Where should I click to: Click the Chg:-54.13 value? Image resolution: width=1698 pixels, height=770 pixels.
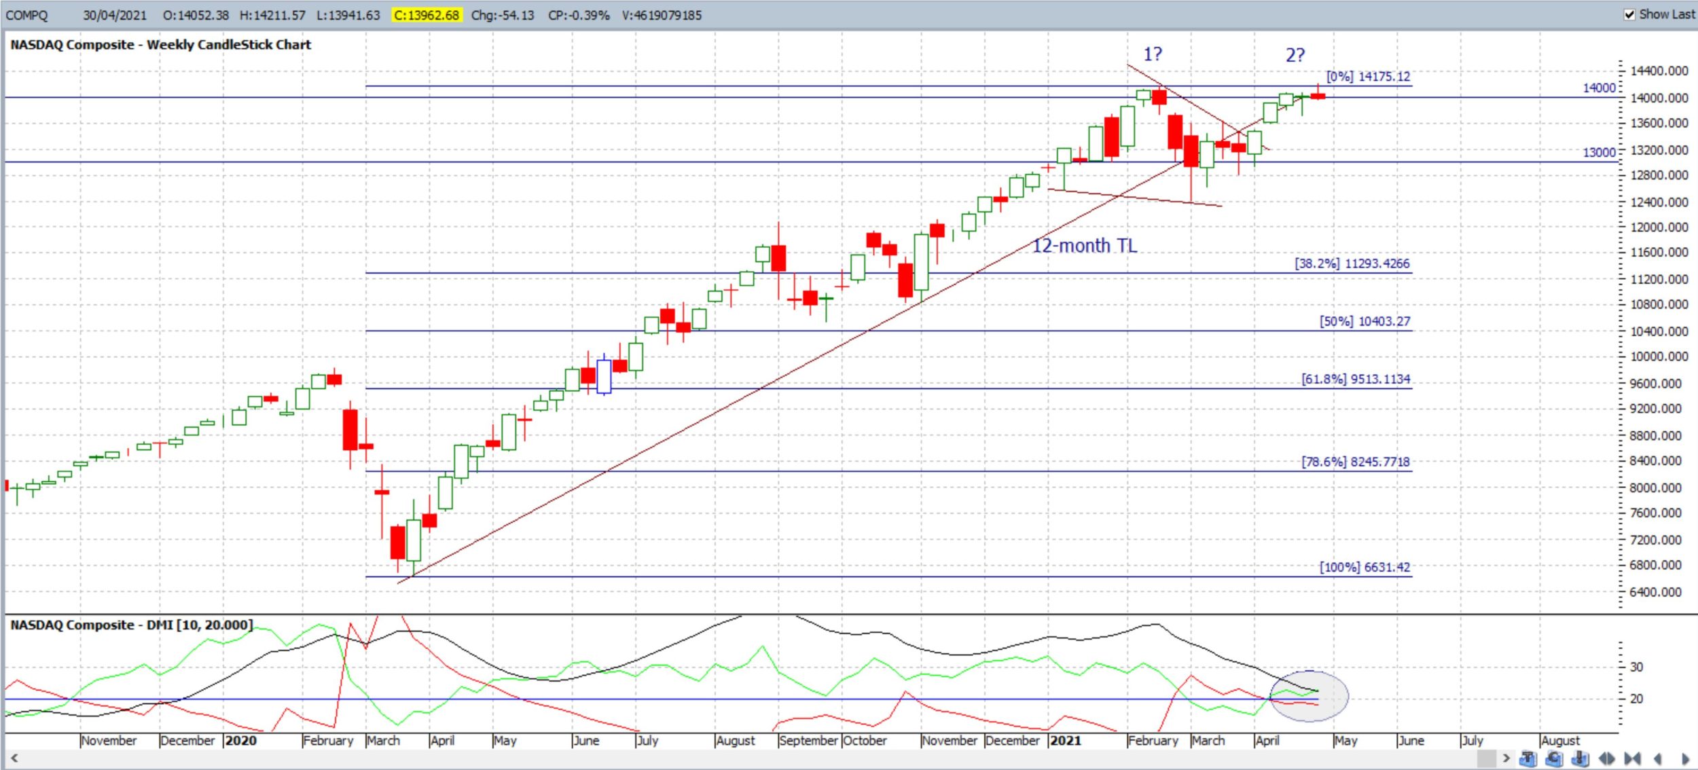[x=503, y=15]
